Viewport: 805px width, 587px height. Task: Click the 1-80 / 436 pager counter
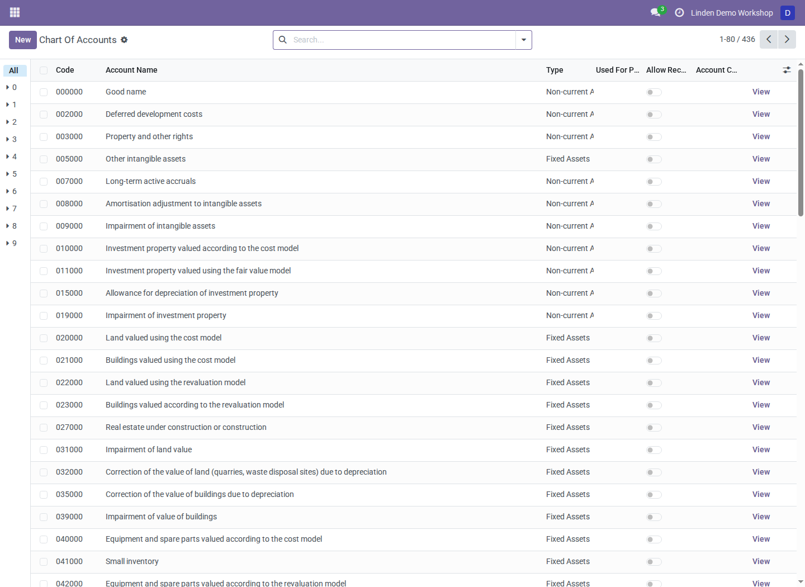[737, 39]
